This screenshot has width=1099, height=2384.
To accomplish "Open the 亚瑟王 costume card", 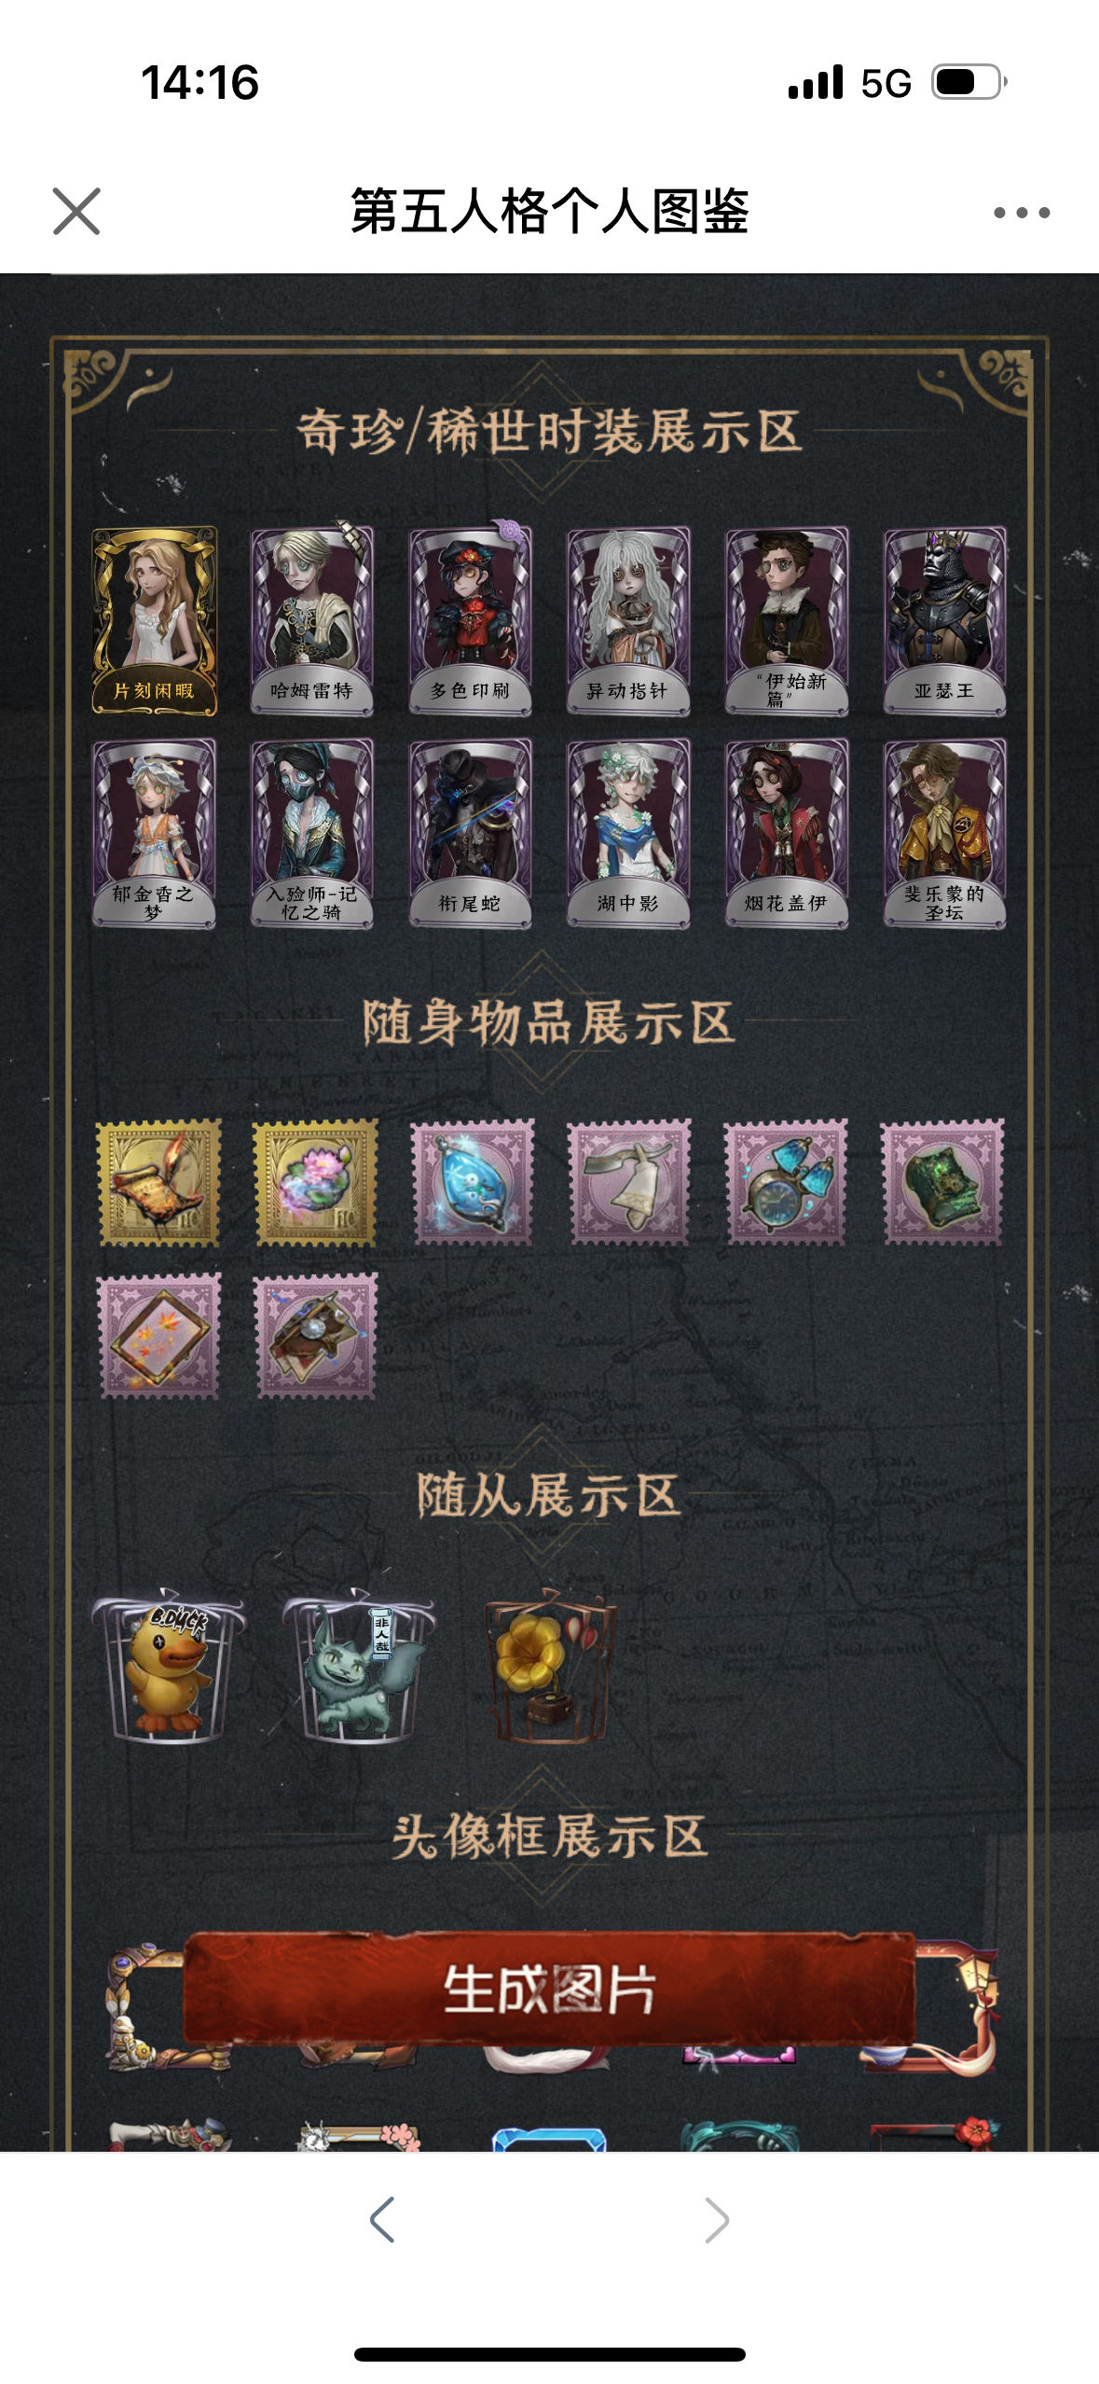I will pyautogui.click(x=944, y=620).
